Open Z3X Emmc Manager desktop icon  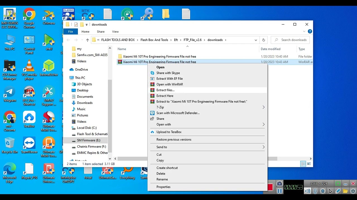(x=10, y=70)
